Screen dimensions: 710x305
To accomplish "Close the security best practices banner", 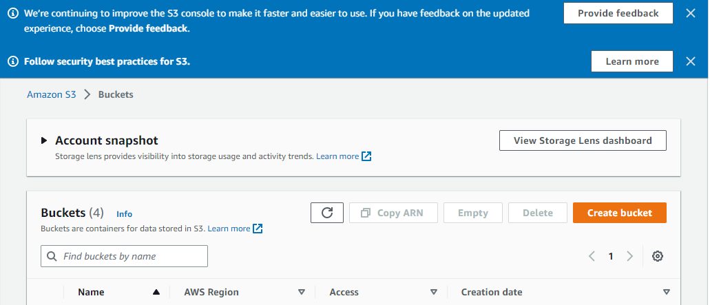I will [690, 61].
